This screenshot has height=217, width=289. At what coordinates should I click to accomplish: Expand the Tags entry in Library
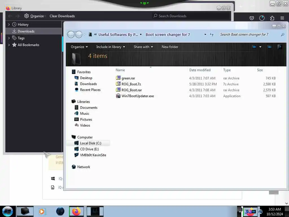pos(9,38)
